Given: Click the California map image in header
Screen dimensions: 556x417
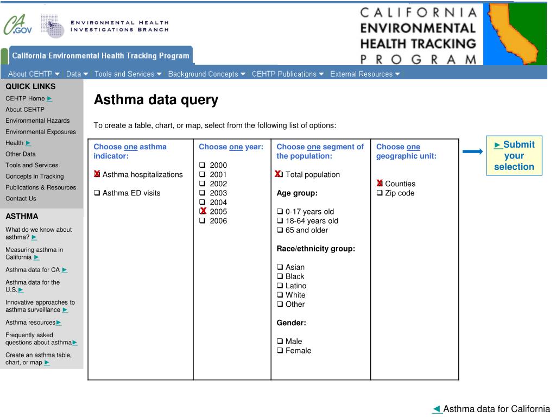Looking at the screenshot, I should tap(515, 34).
